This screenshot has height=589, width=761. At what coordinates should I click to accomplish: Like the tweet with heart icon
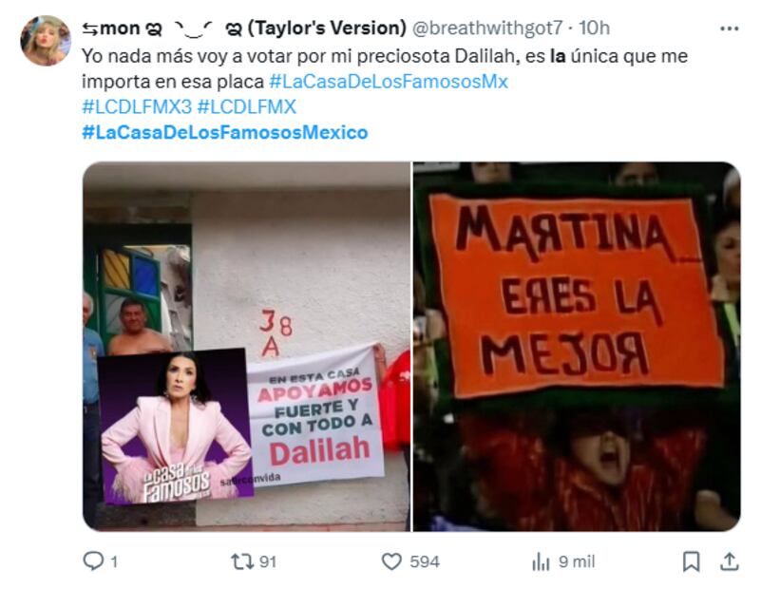click(391, 561)
